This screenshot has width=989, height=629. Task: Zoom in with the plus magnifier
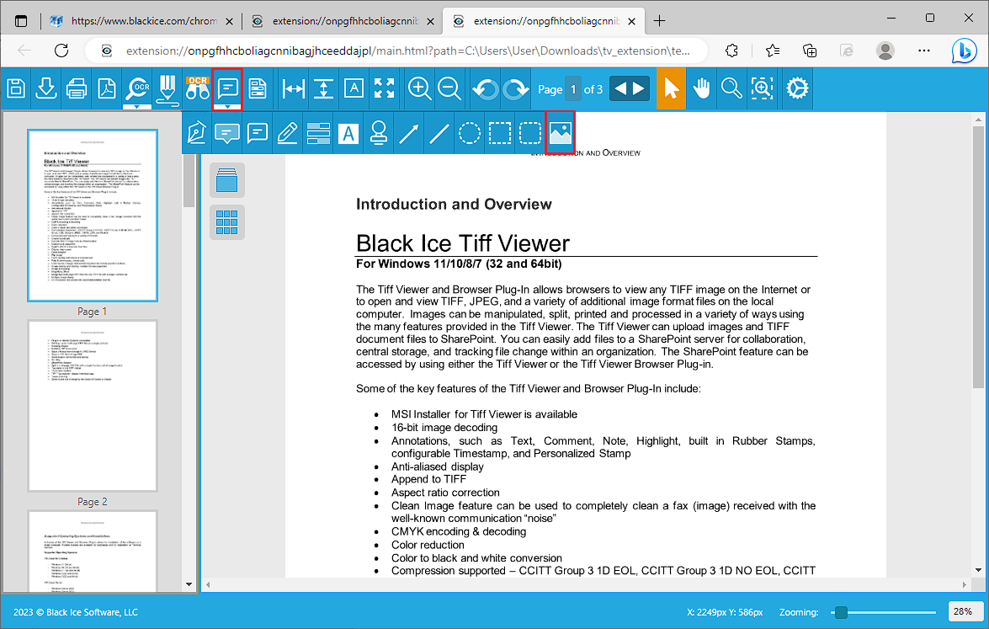(419, 89)
